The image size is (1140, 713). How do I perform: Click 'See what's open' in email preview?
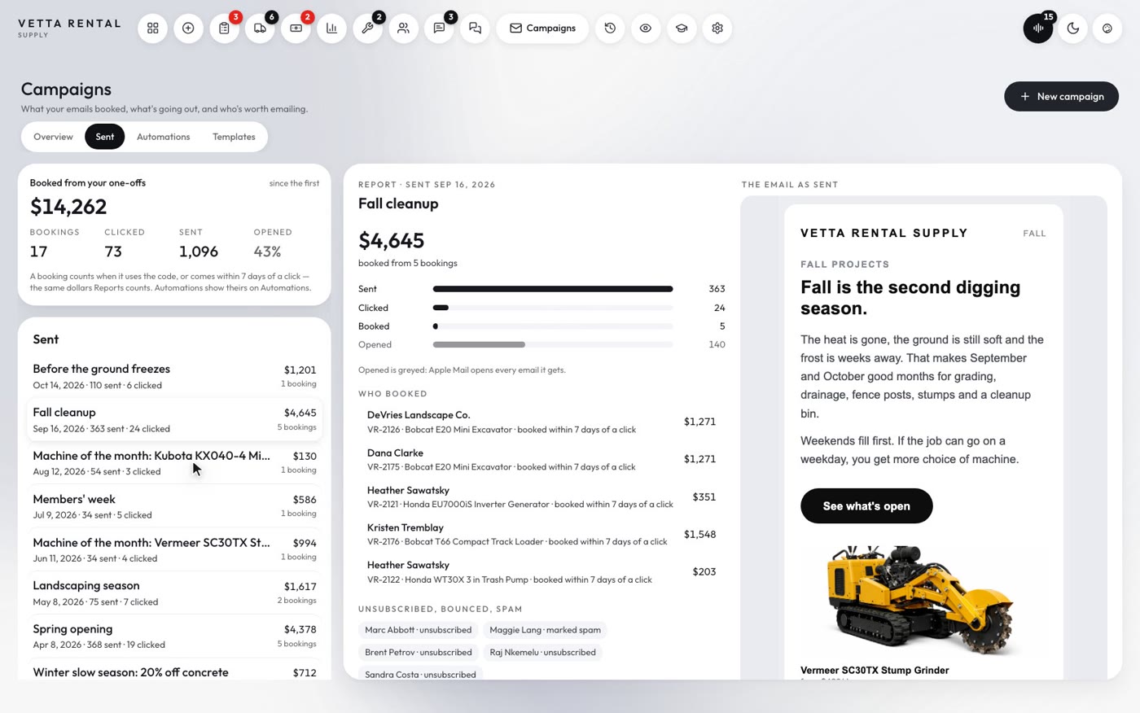point(866,506)
